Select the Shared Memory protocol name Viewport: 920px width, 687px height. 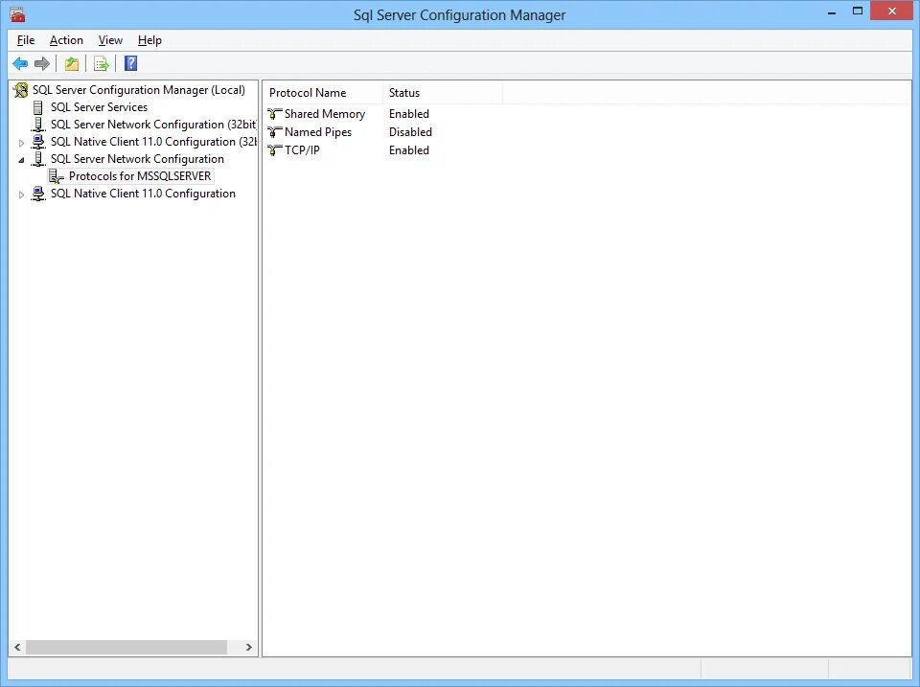(x=325, y=114)
